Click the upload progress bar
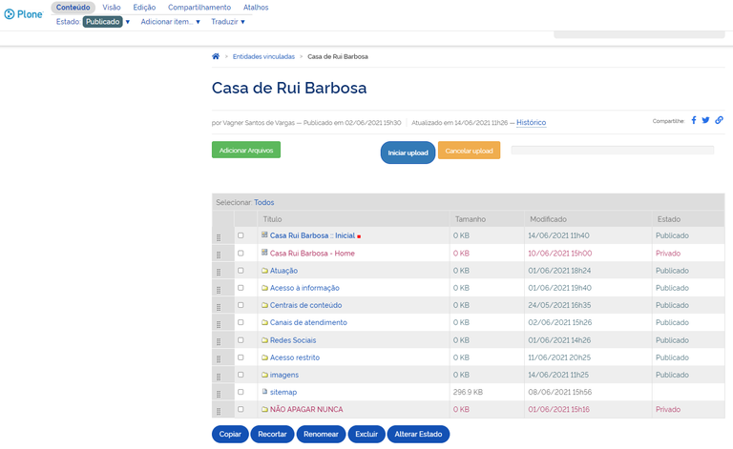733x449 pixels. 613,150
